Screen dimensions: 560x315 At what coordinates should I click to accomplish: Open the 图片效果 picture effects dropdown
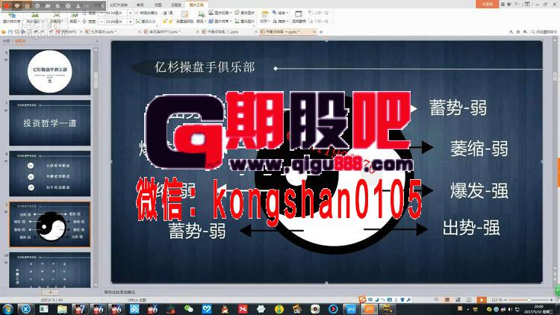220,22
